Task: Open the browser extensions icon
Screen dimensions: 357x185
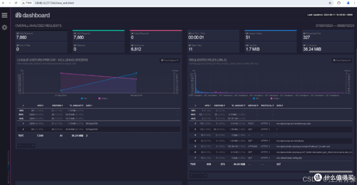Action: point(339,3)
